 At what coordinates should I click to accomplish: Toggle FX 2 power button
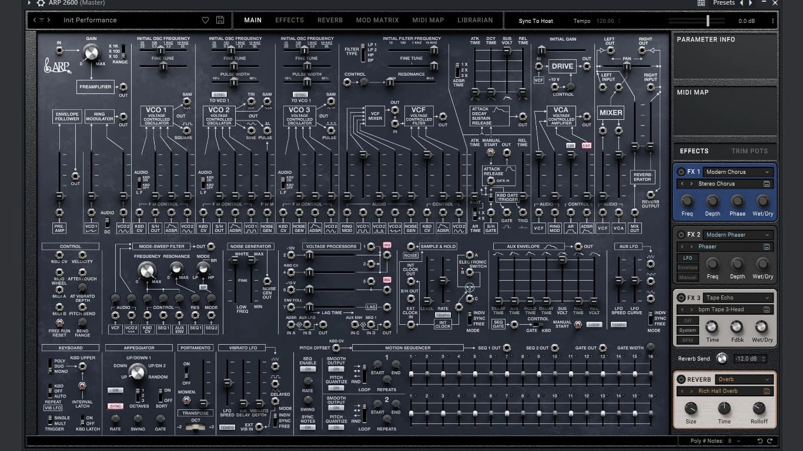[x=681, y=235]
